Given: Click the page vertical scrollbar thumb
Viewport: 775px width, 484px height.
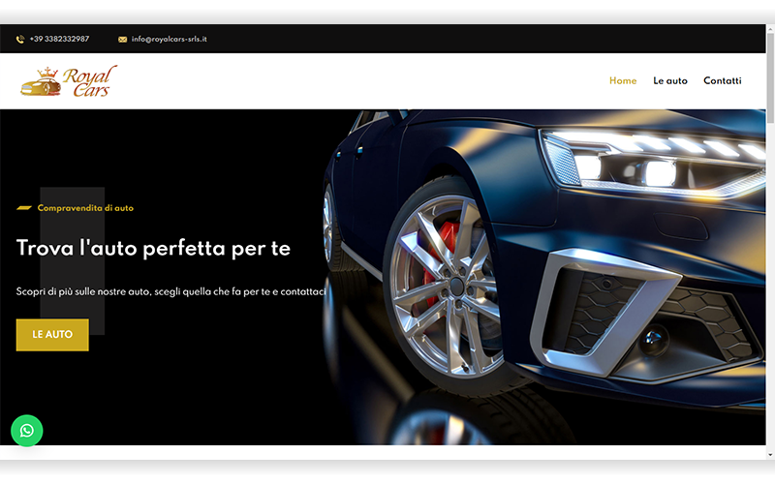Looking at the screenshot, I should pyautogui.click(x=770, y=79).
